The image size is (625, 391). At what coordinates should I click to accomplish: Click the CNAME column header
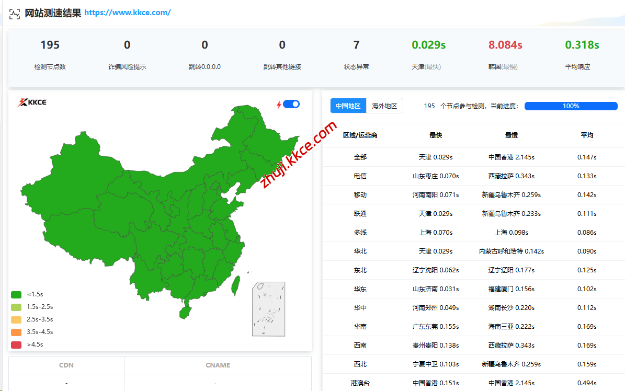(218, 365)
